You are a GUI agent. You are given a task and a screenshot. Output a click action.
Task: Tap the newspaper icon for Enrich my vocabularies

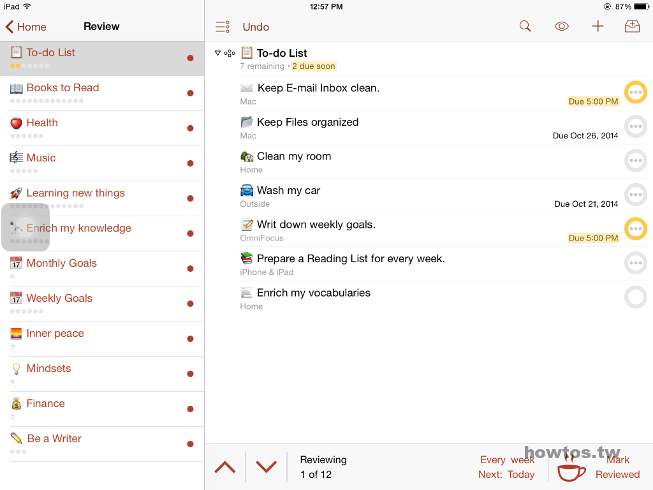247,293
